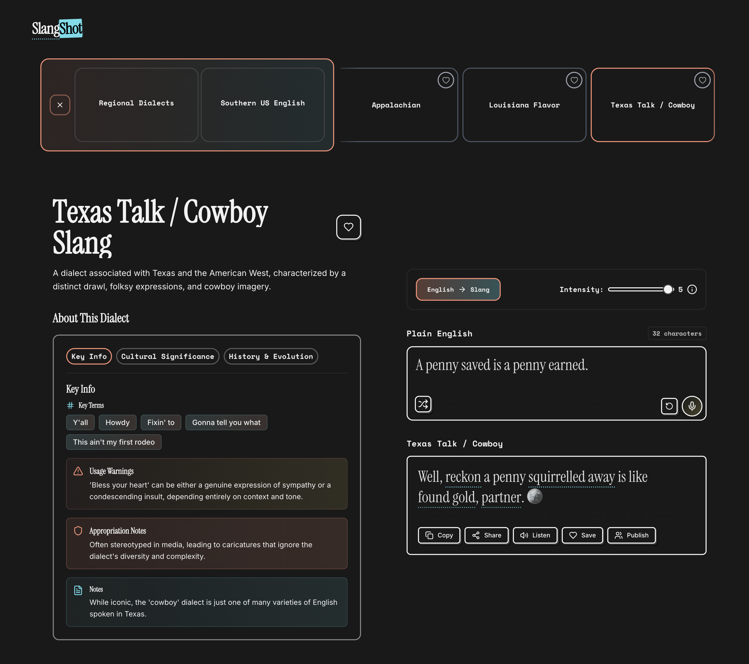Start voice input with microphone button

pyautogui.click(x=692, y=406)
